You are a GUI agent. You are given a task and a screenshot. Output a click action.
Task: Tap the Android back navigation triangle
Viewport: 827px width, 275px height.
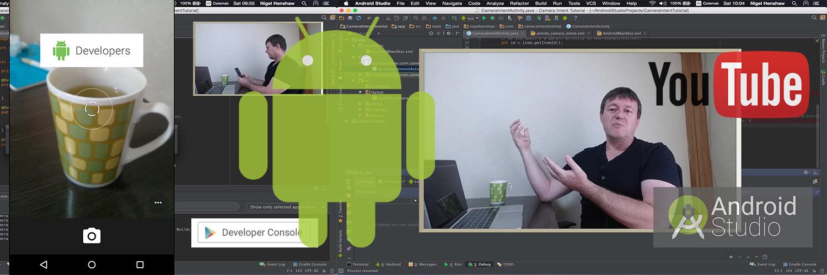pos(44,265)
